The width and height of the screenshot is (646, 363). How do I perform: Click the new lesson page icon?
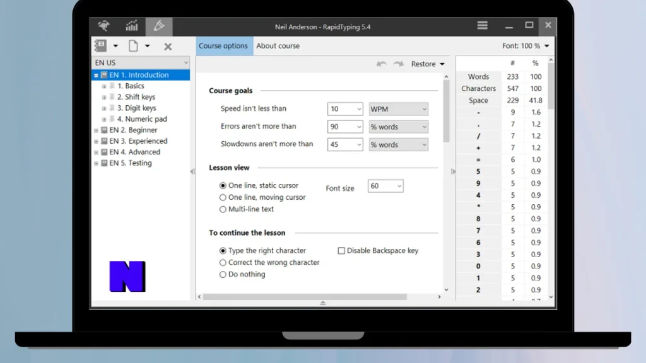[133, 45]
